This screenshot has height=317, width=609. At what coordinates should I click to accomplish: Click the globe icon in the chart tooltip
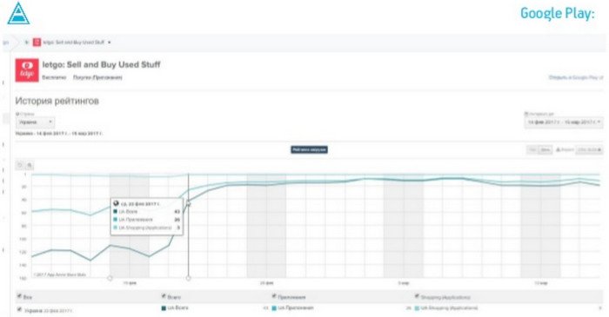[116, 203]
